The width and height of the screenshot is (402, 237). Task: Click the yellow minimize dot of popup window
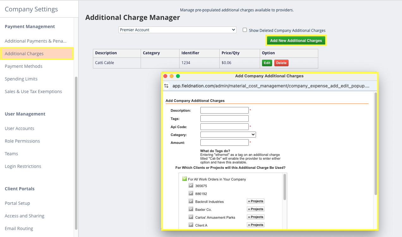click(x=172, y=76)
